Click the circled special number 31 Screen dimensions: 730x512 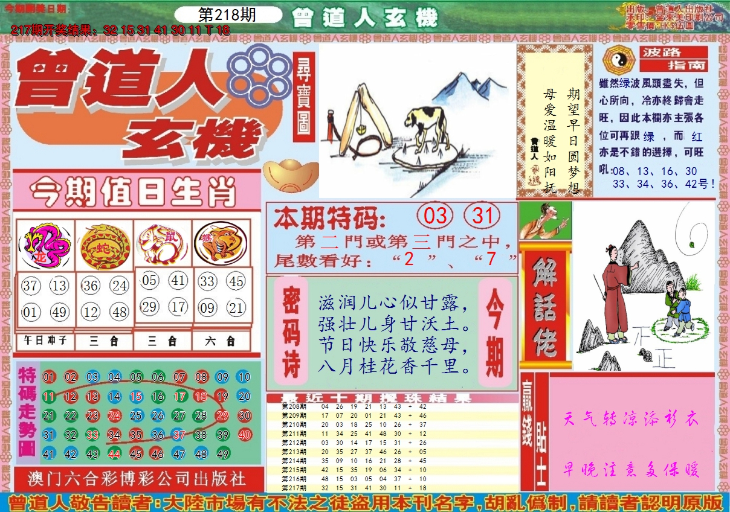point(483,216)
